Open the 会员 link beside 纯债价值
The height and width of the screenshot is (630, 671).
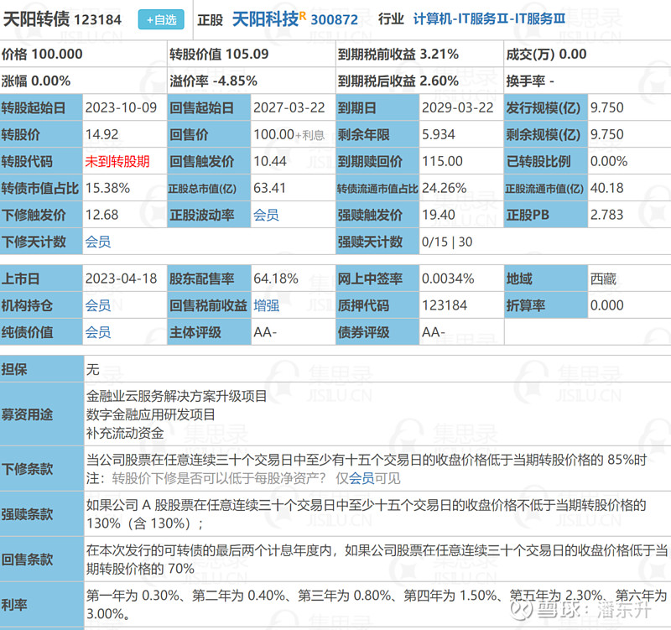97,332
